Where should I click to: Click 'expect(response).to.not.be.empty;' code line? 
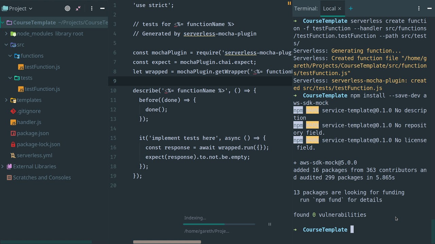coord(197,157)
